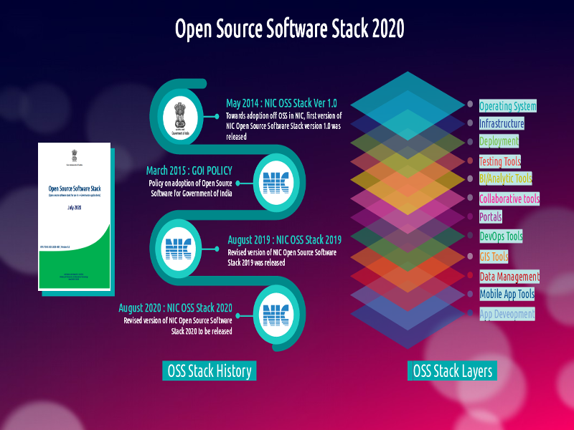574x430 pixels.
Task: Click the bullet dot beside BI/Analytic Tools
Action: (470, 178)
